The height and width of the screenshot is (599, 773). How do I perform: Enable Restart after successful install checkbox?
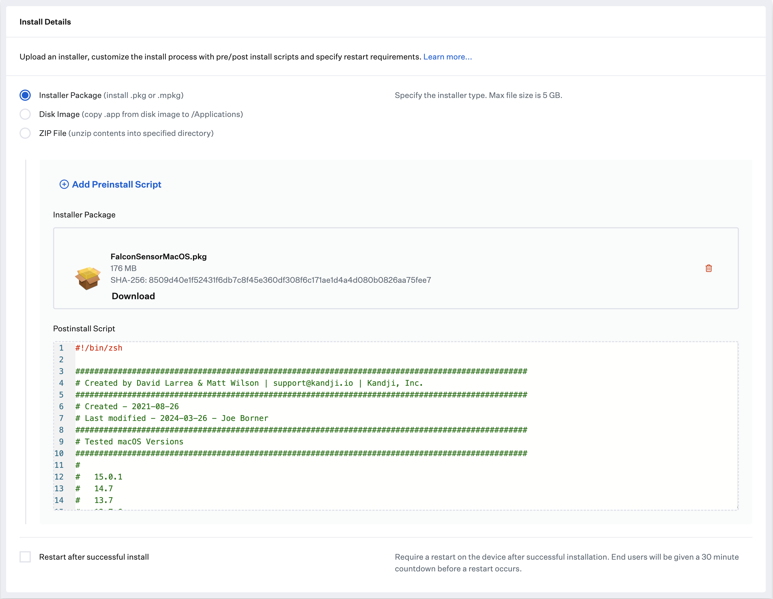click(x=25, y=557)
